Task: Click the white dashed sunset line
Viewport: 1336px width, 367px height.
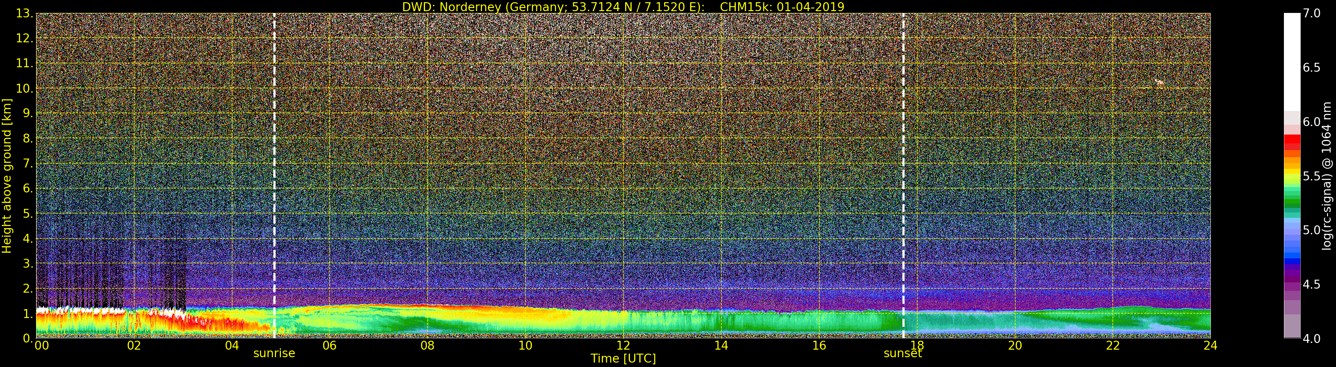Action: click(x=903, y=175)
